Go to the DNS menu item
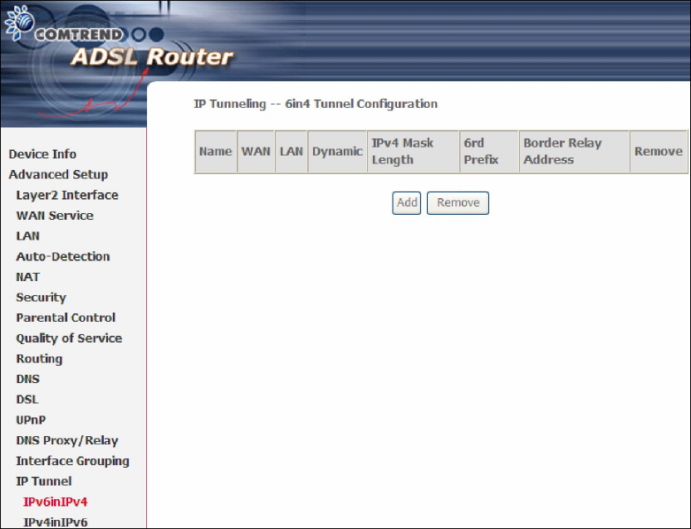This screenshot has height=529, width=691. pyautogui.click(x=27, y=379)
